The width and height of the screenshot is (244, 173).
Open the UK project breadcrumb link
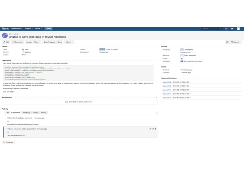pyautogui.click(x=10, y=34)
